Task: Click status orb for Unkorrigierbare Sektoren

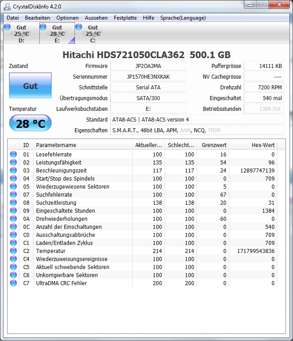Action: pyautogui.click(x=13, y=275)
